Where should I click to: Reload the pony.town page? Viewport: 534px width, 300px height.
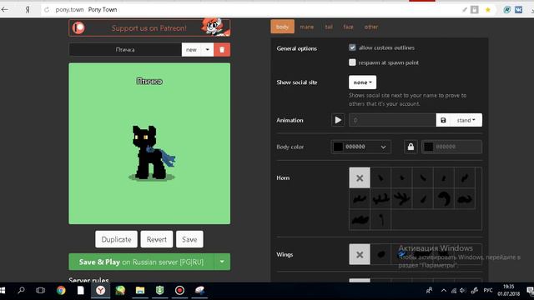[47, 10]
